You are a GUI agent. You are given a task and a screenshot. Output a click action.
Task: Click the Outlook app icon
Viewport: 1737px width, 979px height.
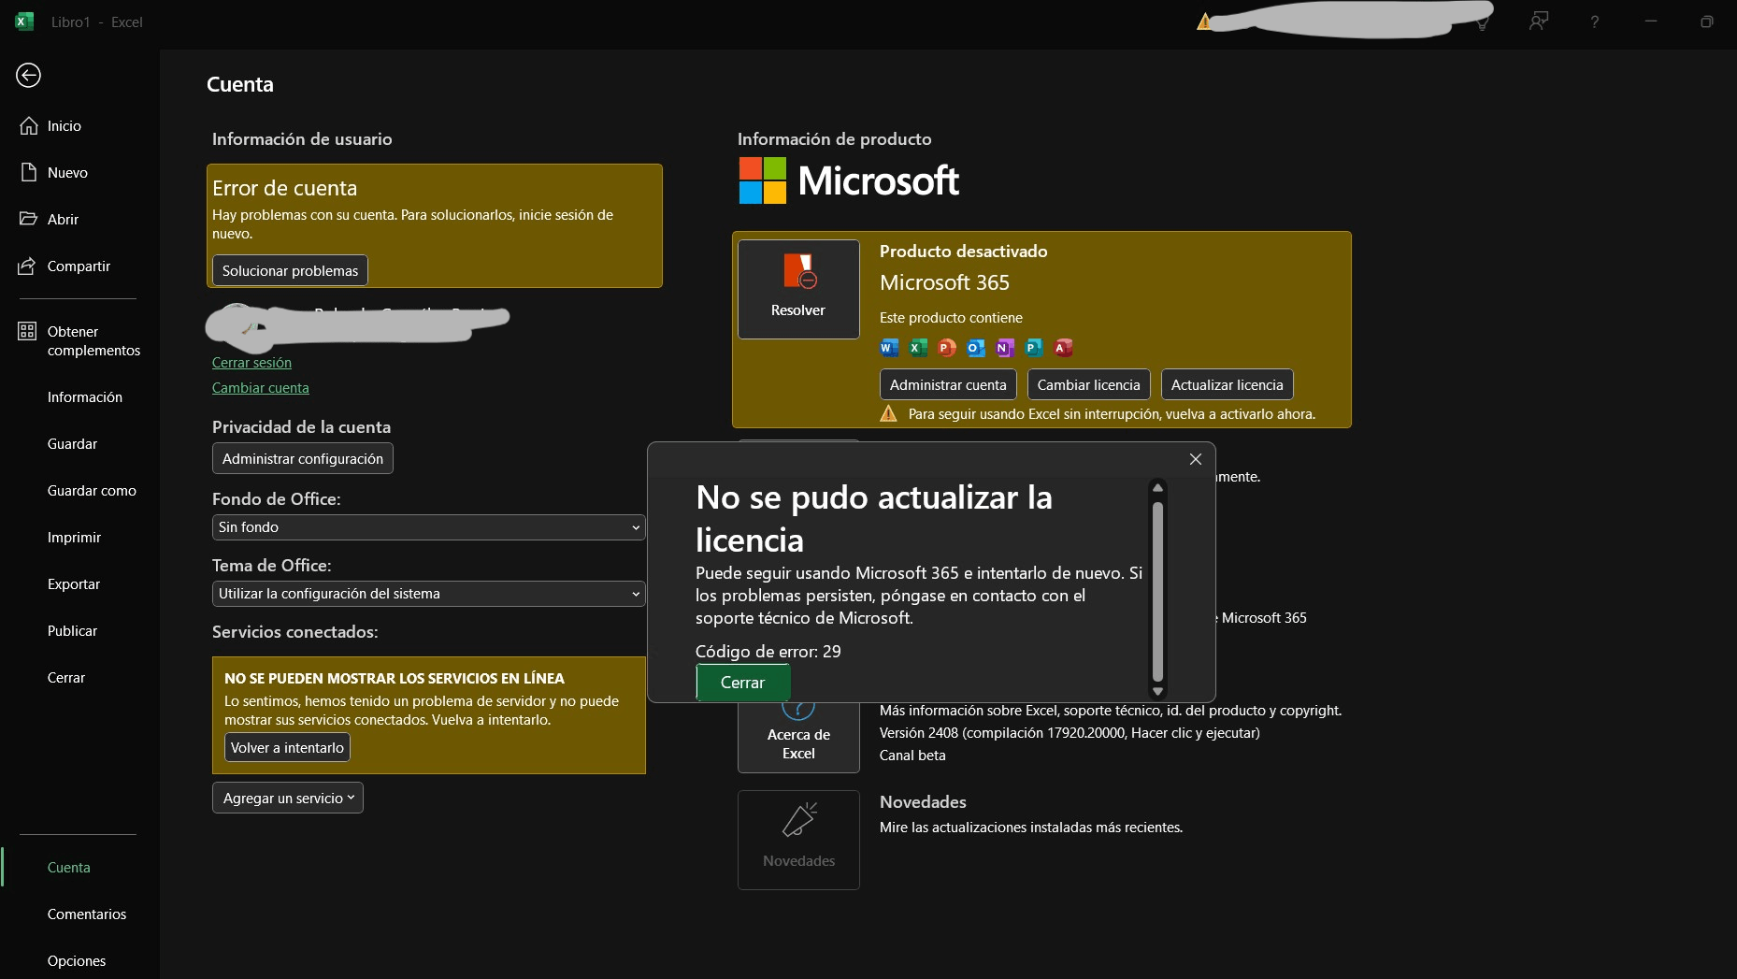[976, 348]
